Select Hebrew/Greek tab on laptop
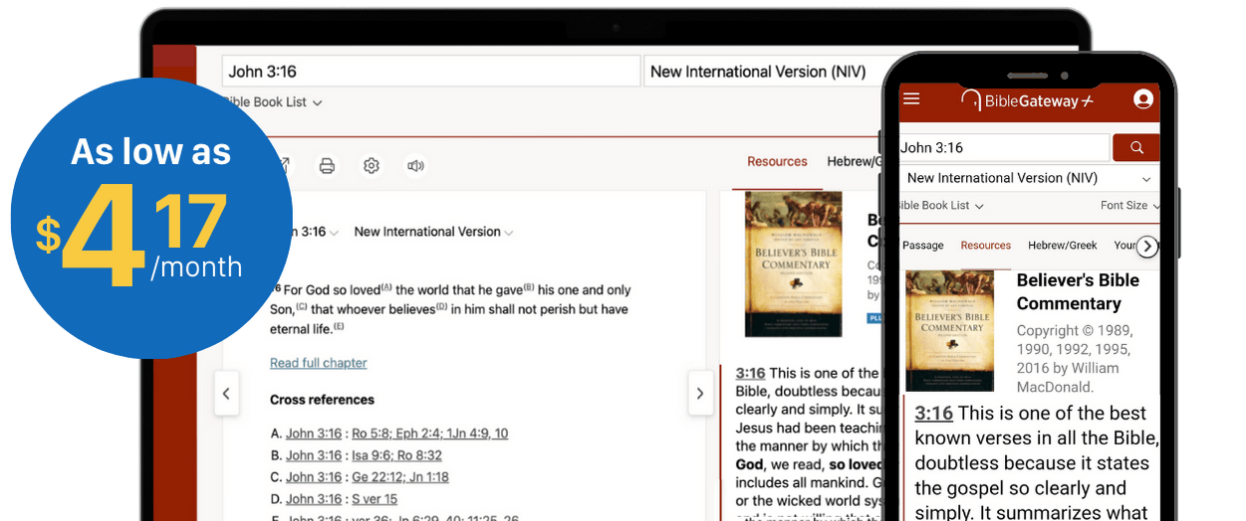The height and width of the screenshot is (521, 1246). [x=855, y=161]
